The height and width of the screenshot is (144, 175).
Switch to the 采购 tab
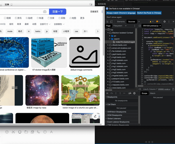tap(62, 18)
